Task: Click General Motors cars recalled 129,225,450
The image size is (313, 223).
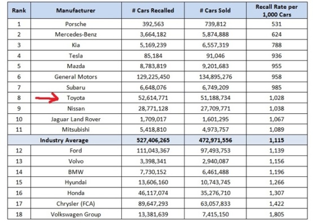Action: (x=153, y=77)
